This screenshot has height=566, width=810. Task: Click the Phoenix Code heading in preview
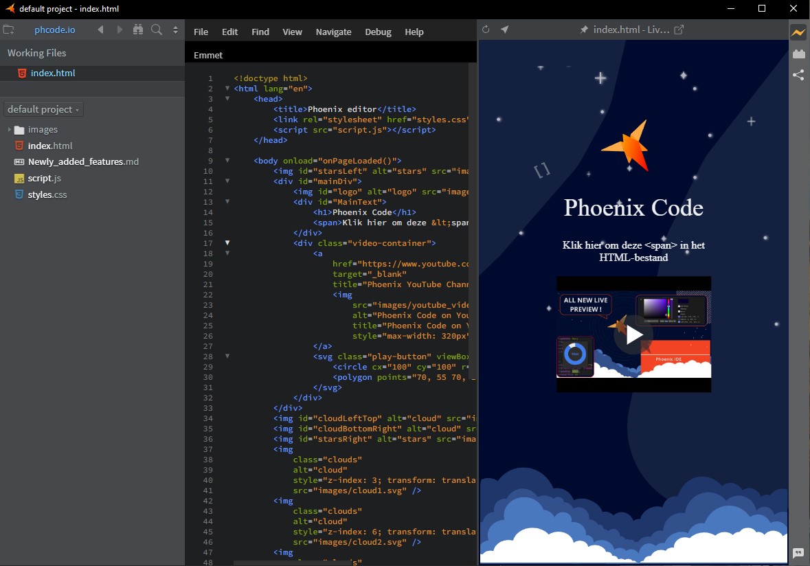633,207
